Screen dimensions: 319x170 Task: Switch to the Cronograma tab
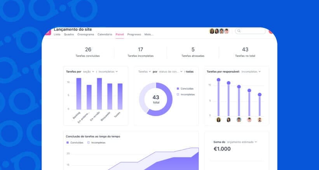tap(85, 35)
